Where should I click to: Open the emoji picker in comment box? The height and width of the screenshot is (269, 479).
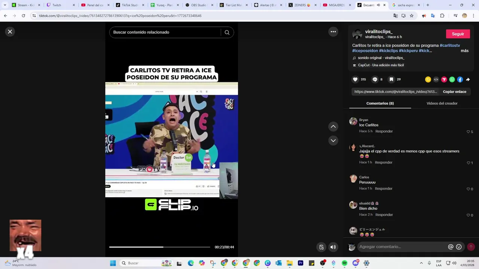[459, 247]
